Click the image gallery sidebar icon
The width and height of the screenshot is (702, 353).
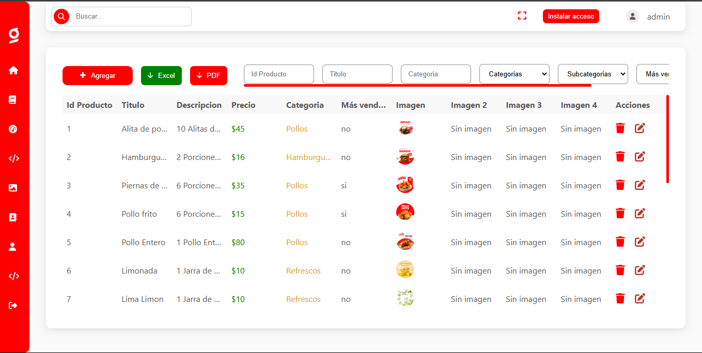[13, 188]
